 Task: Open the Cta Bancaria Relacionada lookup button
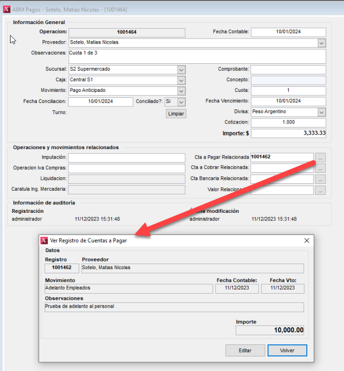click(x=320, y=179)
